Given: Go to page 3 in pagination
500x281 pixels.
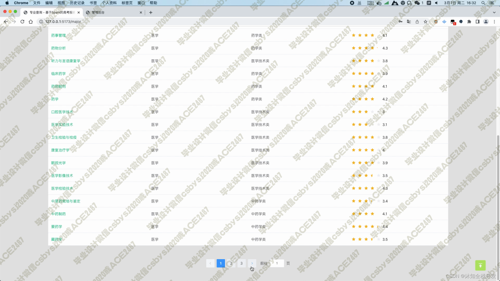Looking at the screenshot, I should 241,263.
